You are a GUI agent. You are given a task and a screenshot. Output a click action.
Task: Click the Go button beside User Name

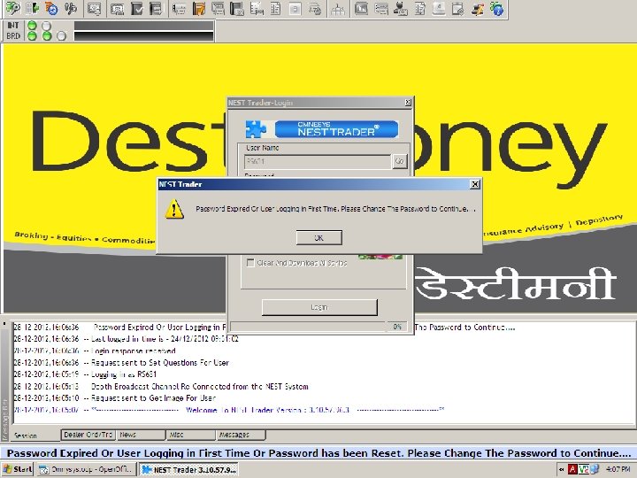399,161
